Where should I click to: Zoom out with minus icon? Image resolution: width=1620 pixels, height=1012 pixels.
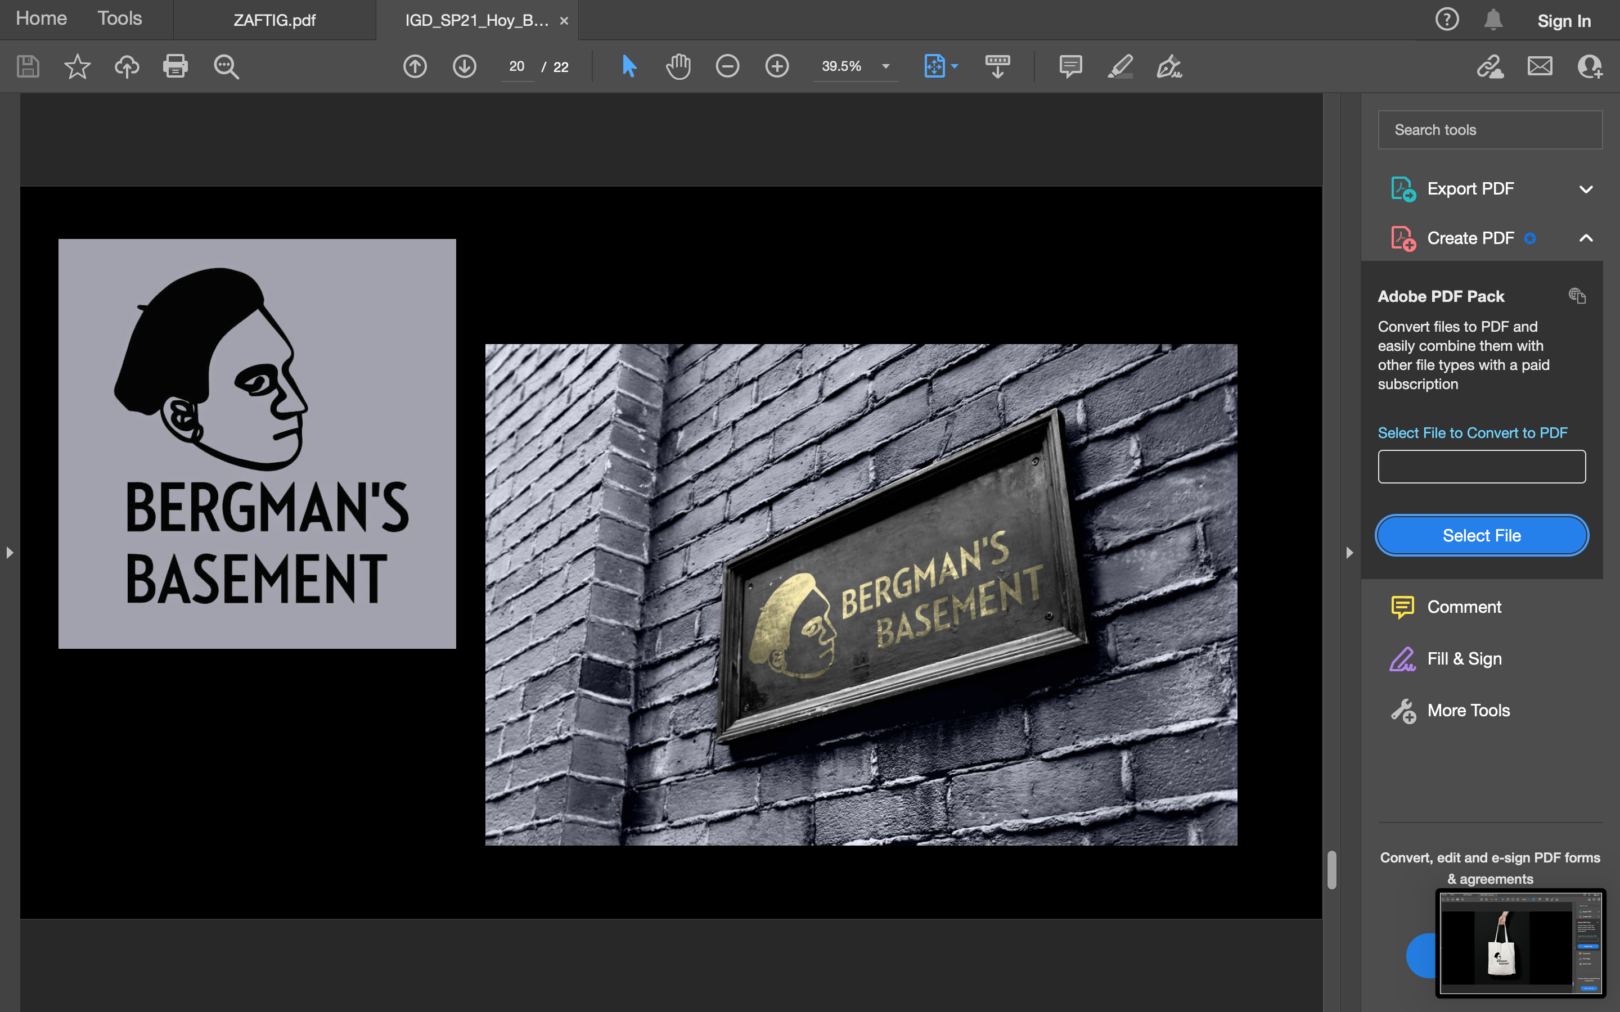[x=728, y=66]
